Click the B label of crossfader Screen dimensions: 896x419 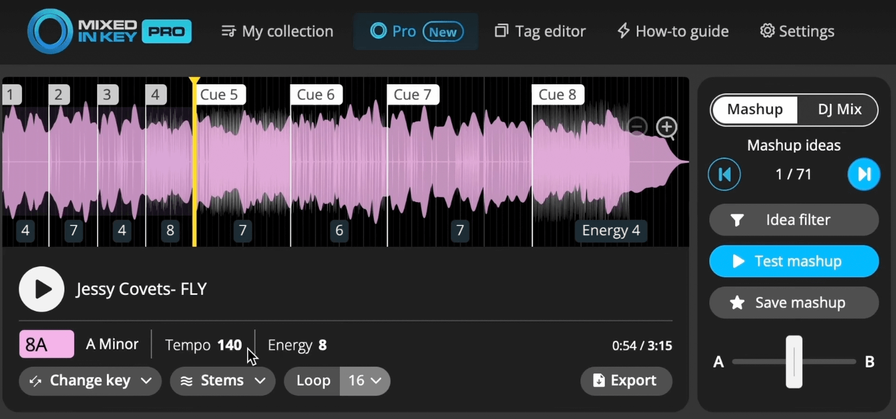pos(870,362)
